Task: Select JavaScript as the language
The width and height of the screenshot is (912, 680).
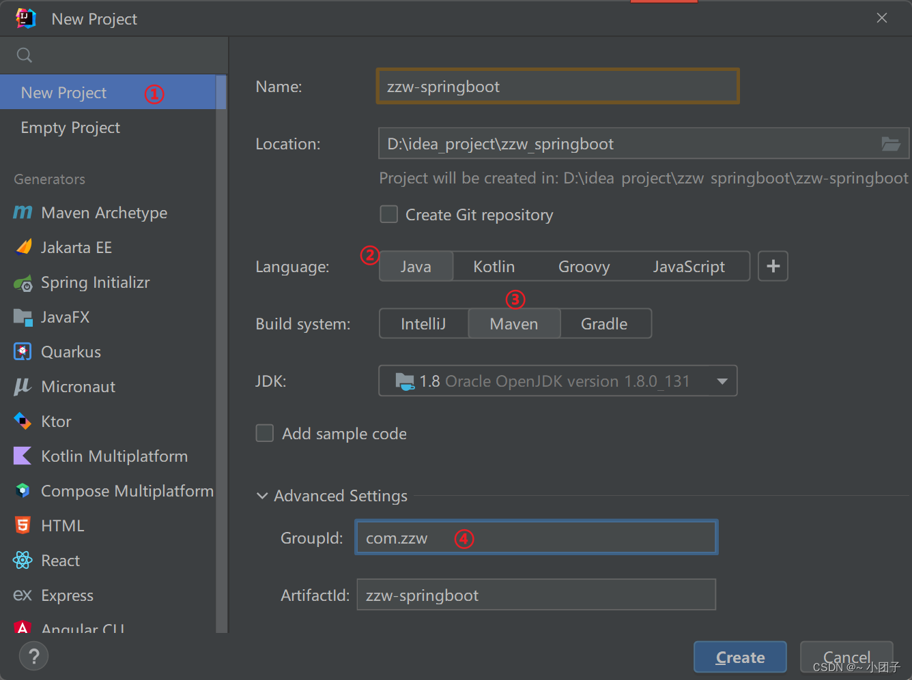Action: click(x=689, y=267)
